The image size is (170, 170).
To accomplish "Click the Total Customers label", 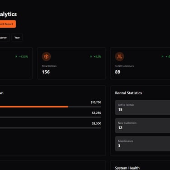I will [124, 66].
